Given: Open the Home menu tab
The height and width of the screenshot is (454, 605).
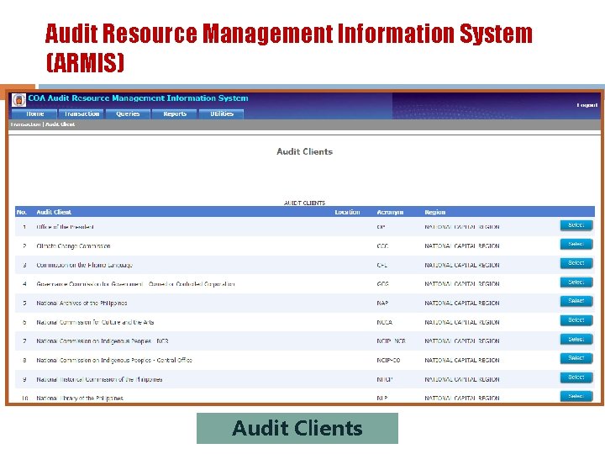Looking at the screenshot, I should click(x=34, y=113).
